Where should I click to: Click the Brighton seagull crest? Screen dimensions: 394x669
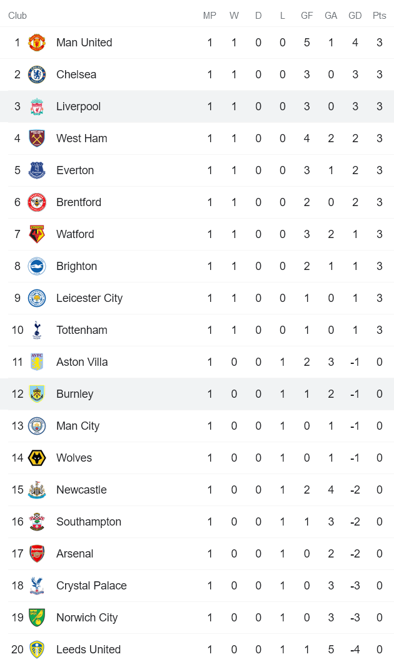(38, 266)
